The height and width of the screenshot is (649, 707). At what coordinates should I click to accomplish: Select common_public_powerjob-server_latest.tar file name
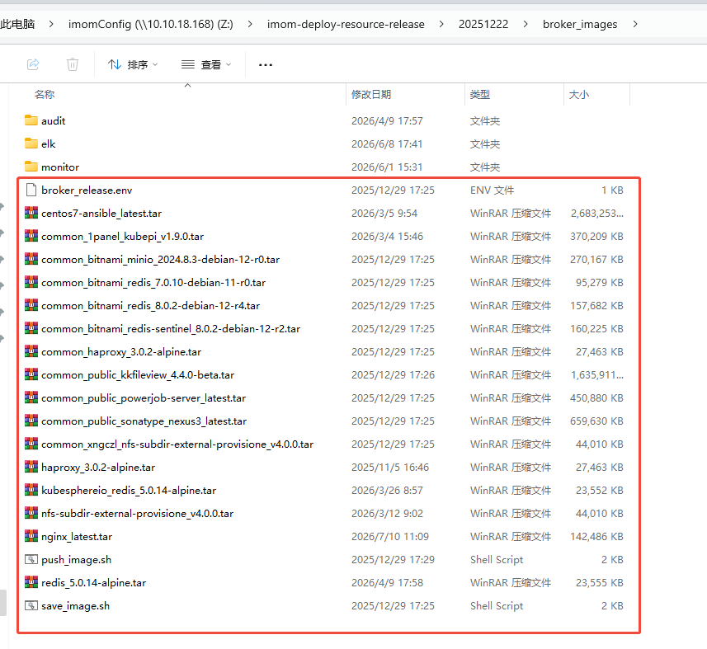coord(144,398)
